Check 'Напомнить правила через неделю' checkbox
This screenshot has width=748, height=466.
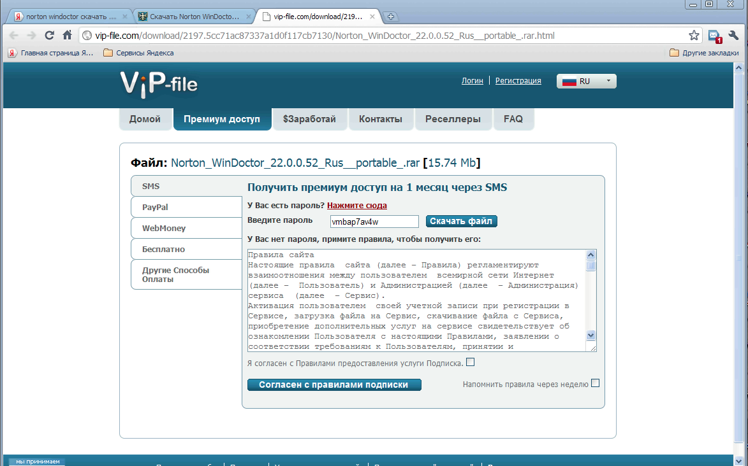[x=595, y=383]
